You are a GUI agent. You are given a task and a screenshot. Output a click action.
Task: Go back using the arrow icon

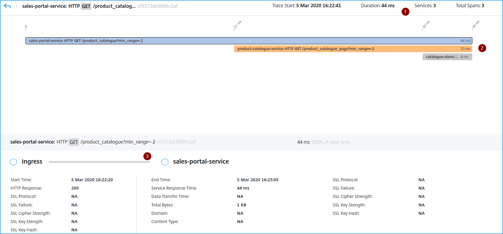pos(8,6)
